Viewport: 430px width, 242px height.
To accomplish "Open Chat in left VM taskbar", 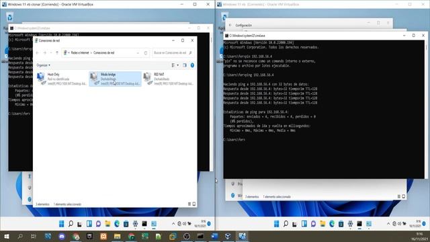I will point(98,224).
